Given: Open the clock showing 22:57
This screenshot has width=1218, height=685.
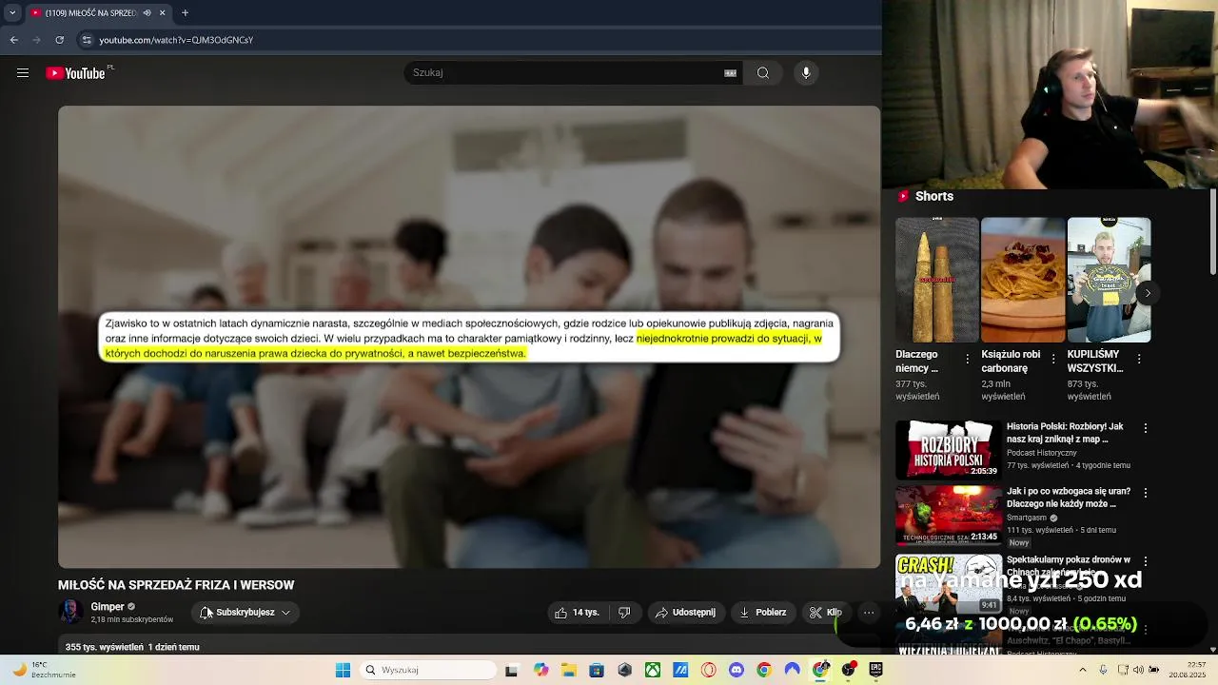Looking at the screenshot, I should coord(1189,670).
